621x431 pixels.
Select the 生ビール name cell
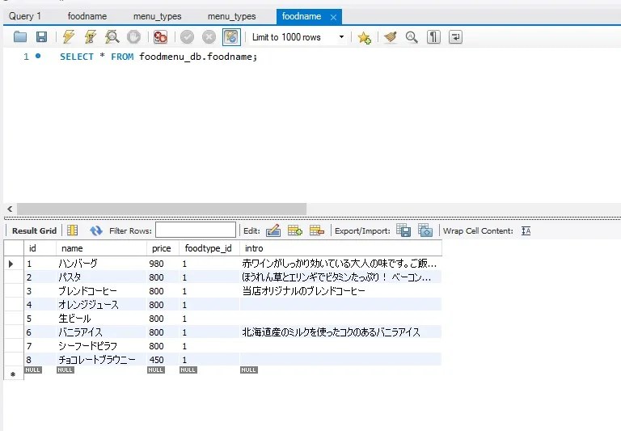pos(101,319)
